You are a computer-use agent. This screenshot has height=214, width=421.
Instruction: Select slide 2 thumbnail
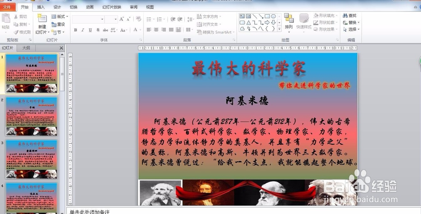[32, 116]
